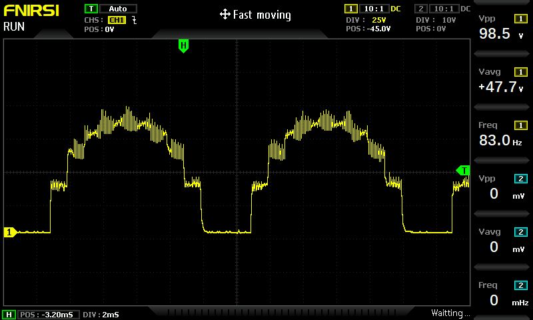Select the yellow channel 1 badge in header
533x320 pixels.
351,9
